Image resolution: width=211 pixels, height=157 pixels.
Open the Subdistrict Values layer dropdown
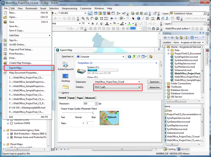205,13
